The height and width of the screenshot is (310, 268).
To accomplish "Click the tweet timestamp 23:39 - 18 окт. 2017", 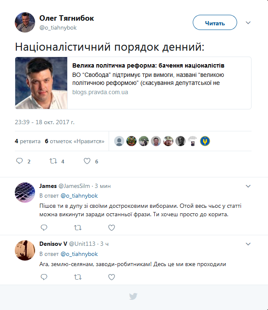I will click(x=44, y=122).
